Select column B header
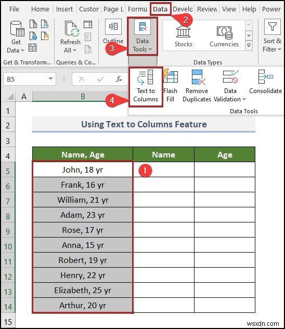Image resolution: width=285 pixels, height=329 pixels. coord(83,97)
